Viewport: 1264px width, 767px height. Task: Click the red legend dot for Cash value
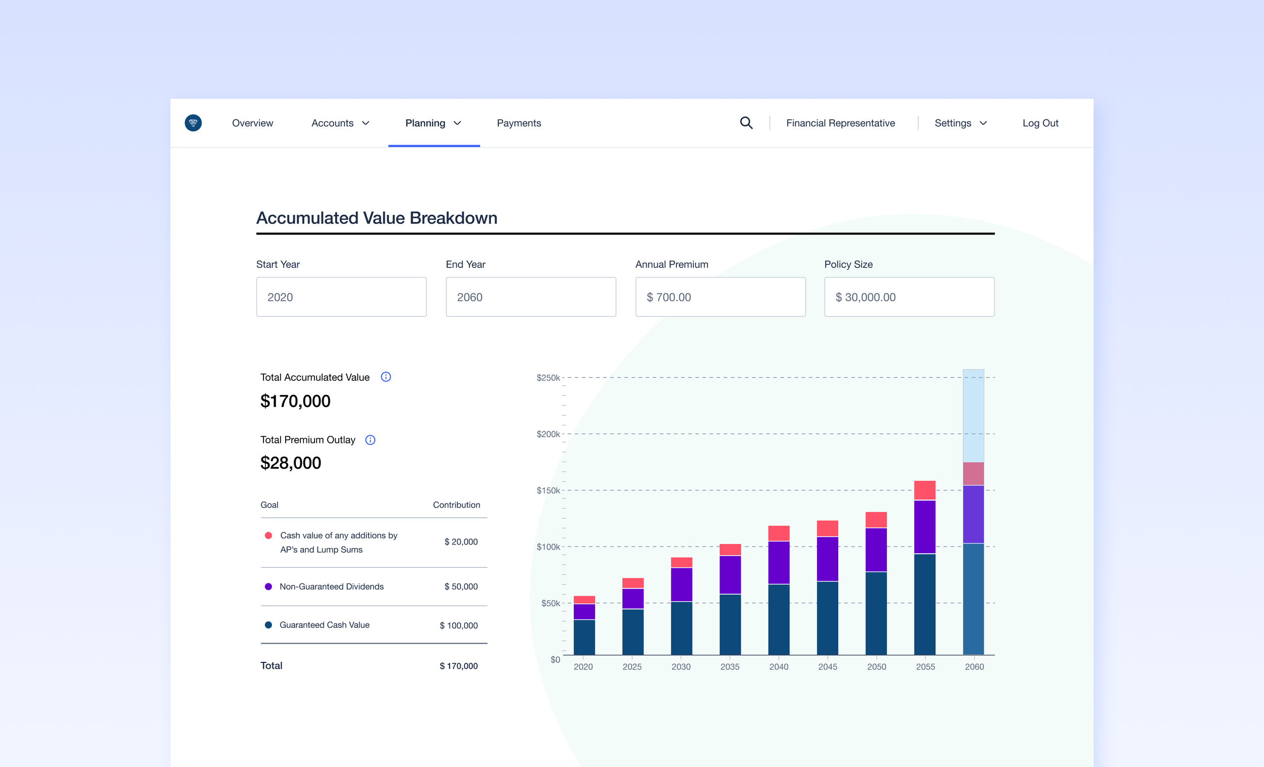point(268,535)
